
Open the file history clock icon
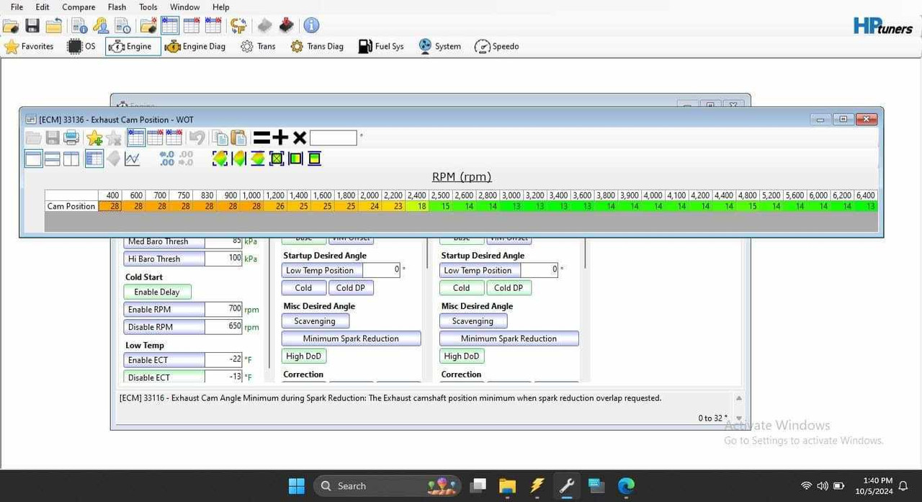(x=122, y=26)
